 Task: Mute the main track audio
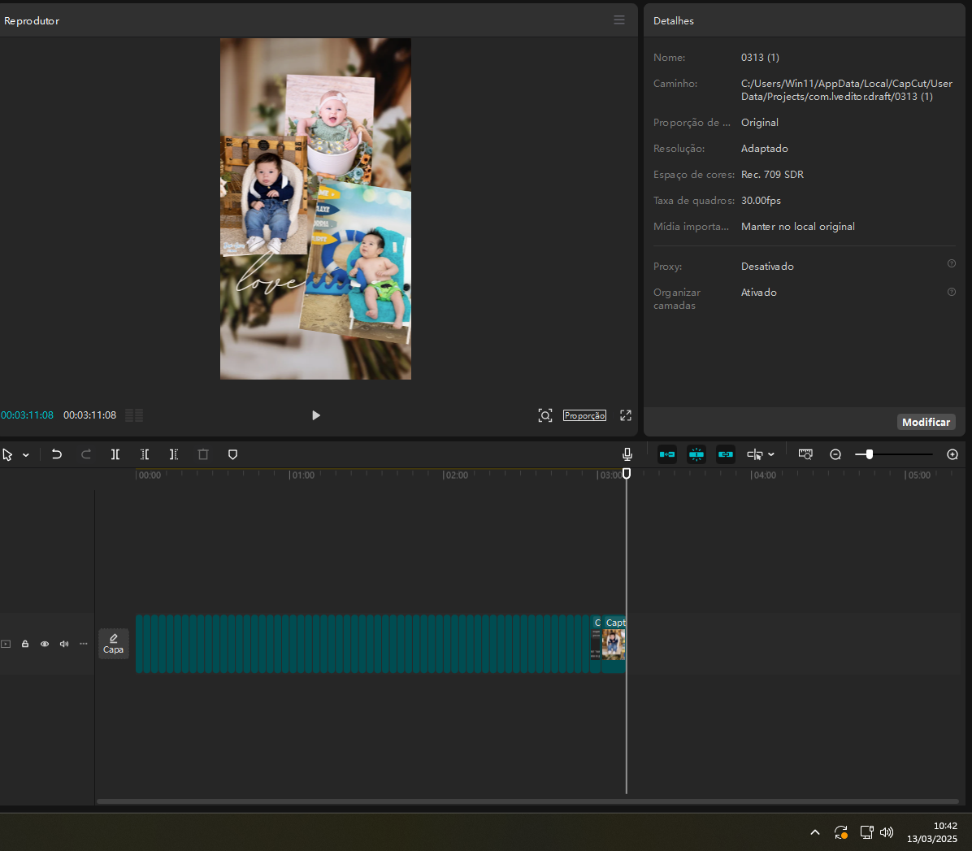pos(64,644)
